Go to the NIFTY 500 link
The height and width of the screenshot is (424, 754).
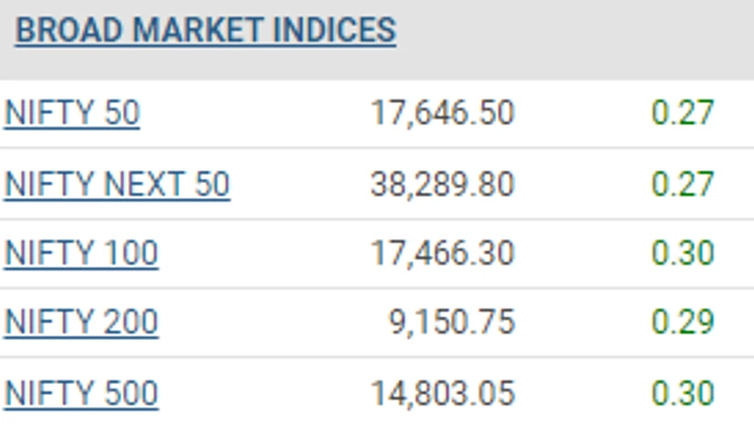tap(81, 394)
